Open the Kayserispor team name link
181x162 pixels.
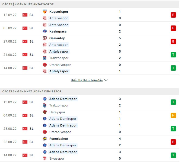tap(59, 12)
